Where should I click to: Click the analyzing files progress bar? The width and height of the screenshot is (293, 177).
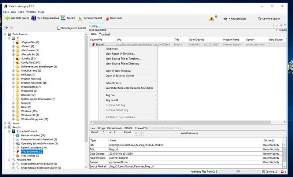click(x=238, y=172)
